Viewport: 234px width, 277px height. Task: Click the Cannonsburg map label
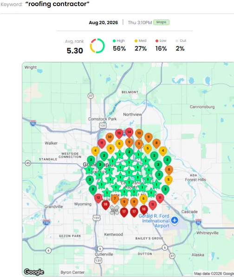click(202, 107)
